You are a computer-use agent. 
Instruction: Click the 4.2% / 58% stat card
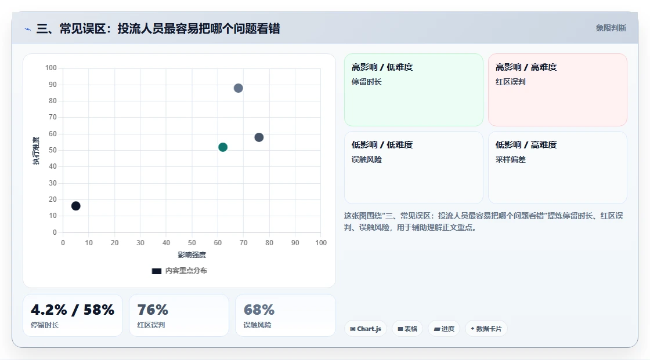click(73, 315)
